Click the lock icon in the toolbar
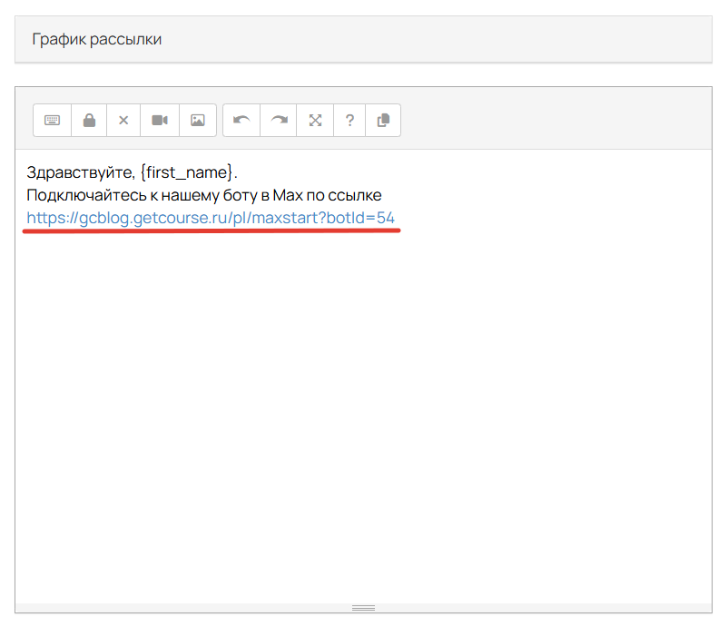This screenshot has height=627, width=728. 88,120
